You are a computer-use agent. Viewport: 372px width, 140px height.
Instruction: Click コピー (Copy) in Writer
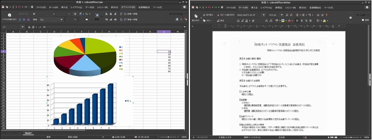pos(207,20)
